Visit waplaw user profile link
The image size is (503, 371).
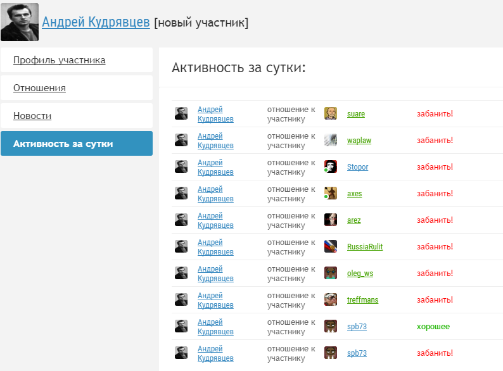[x=359, y=141]
